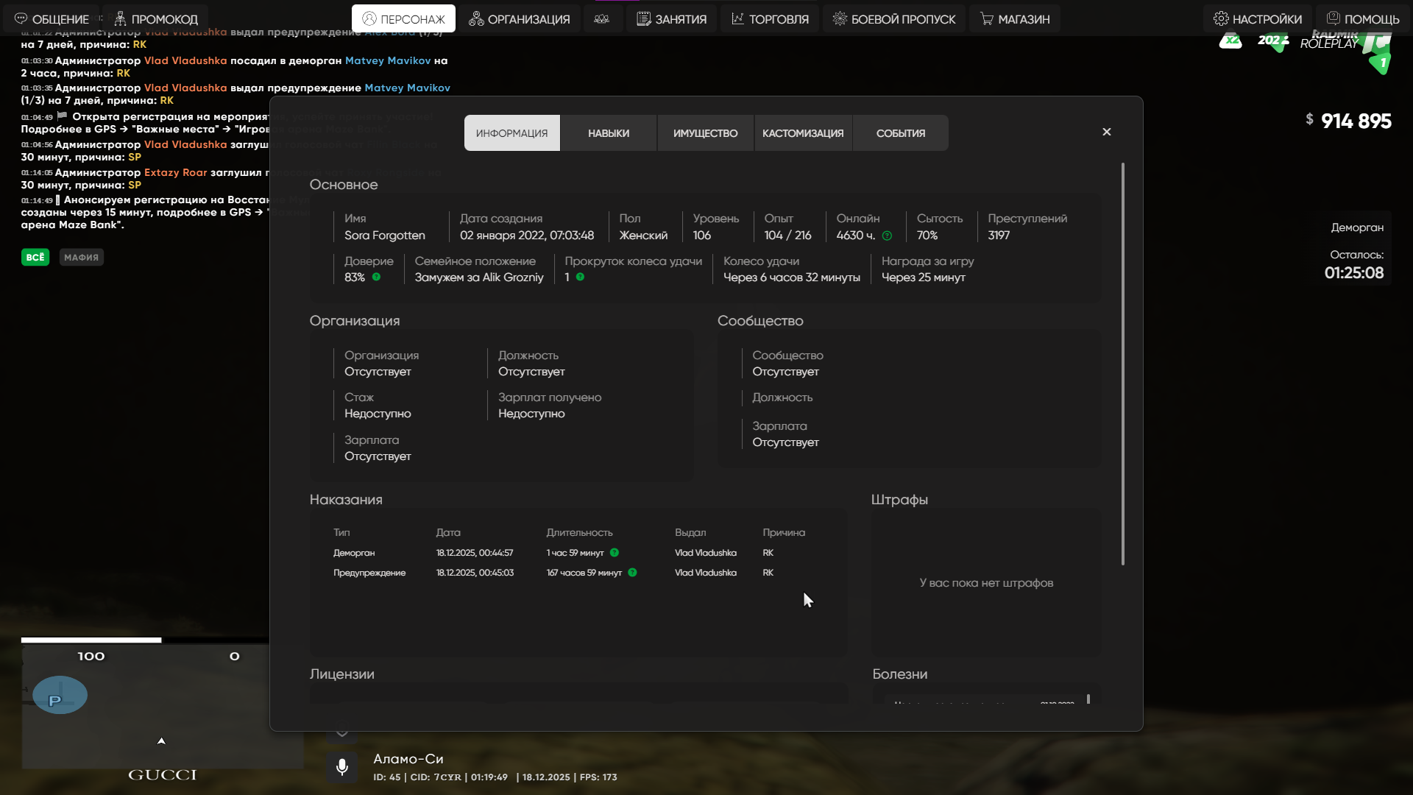Click the green indicator beside Доверие 83%
This screenshot has height=795, width=1413.
pyautogui.click(x=376, y=278)
